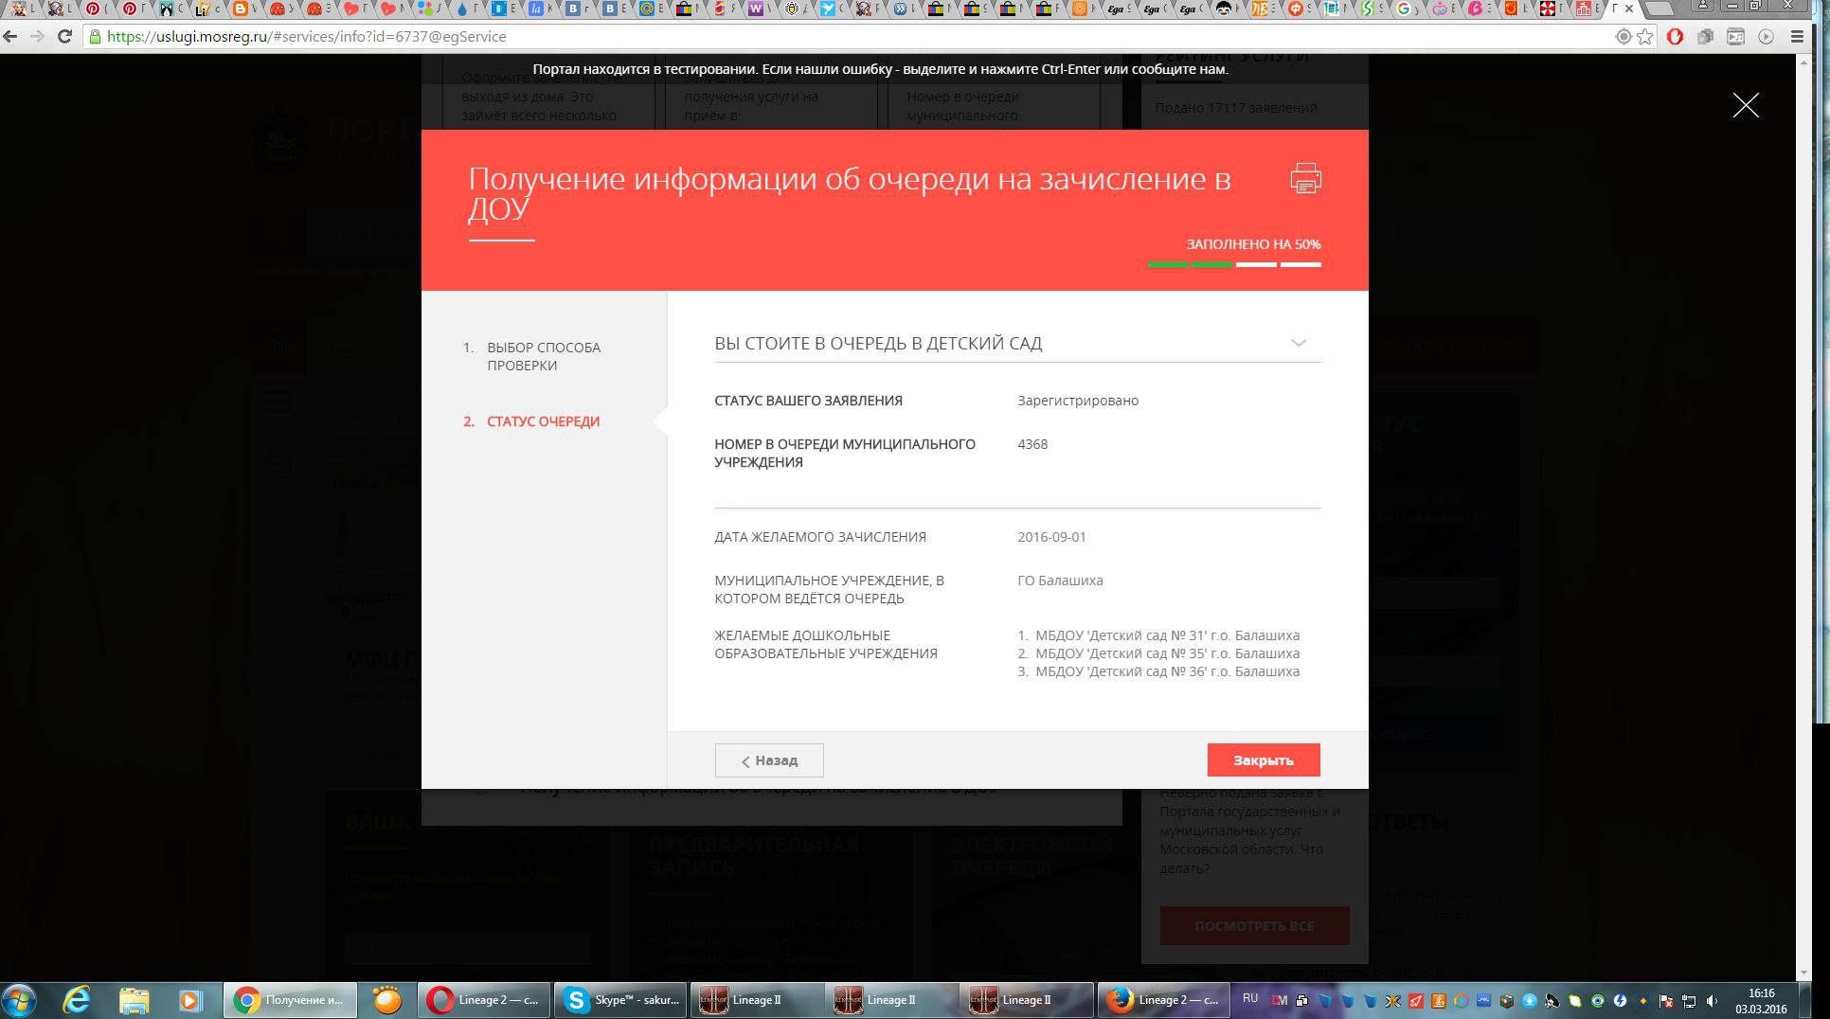The height and width of the screenshot is (1019, 1830).
Task: Open the file explorer folder icon in the taskbar
Action: click(x=134, y=1000)
